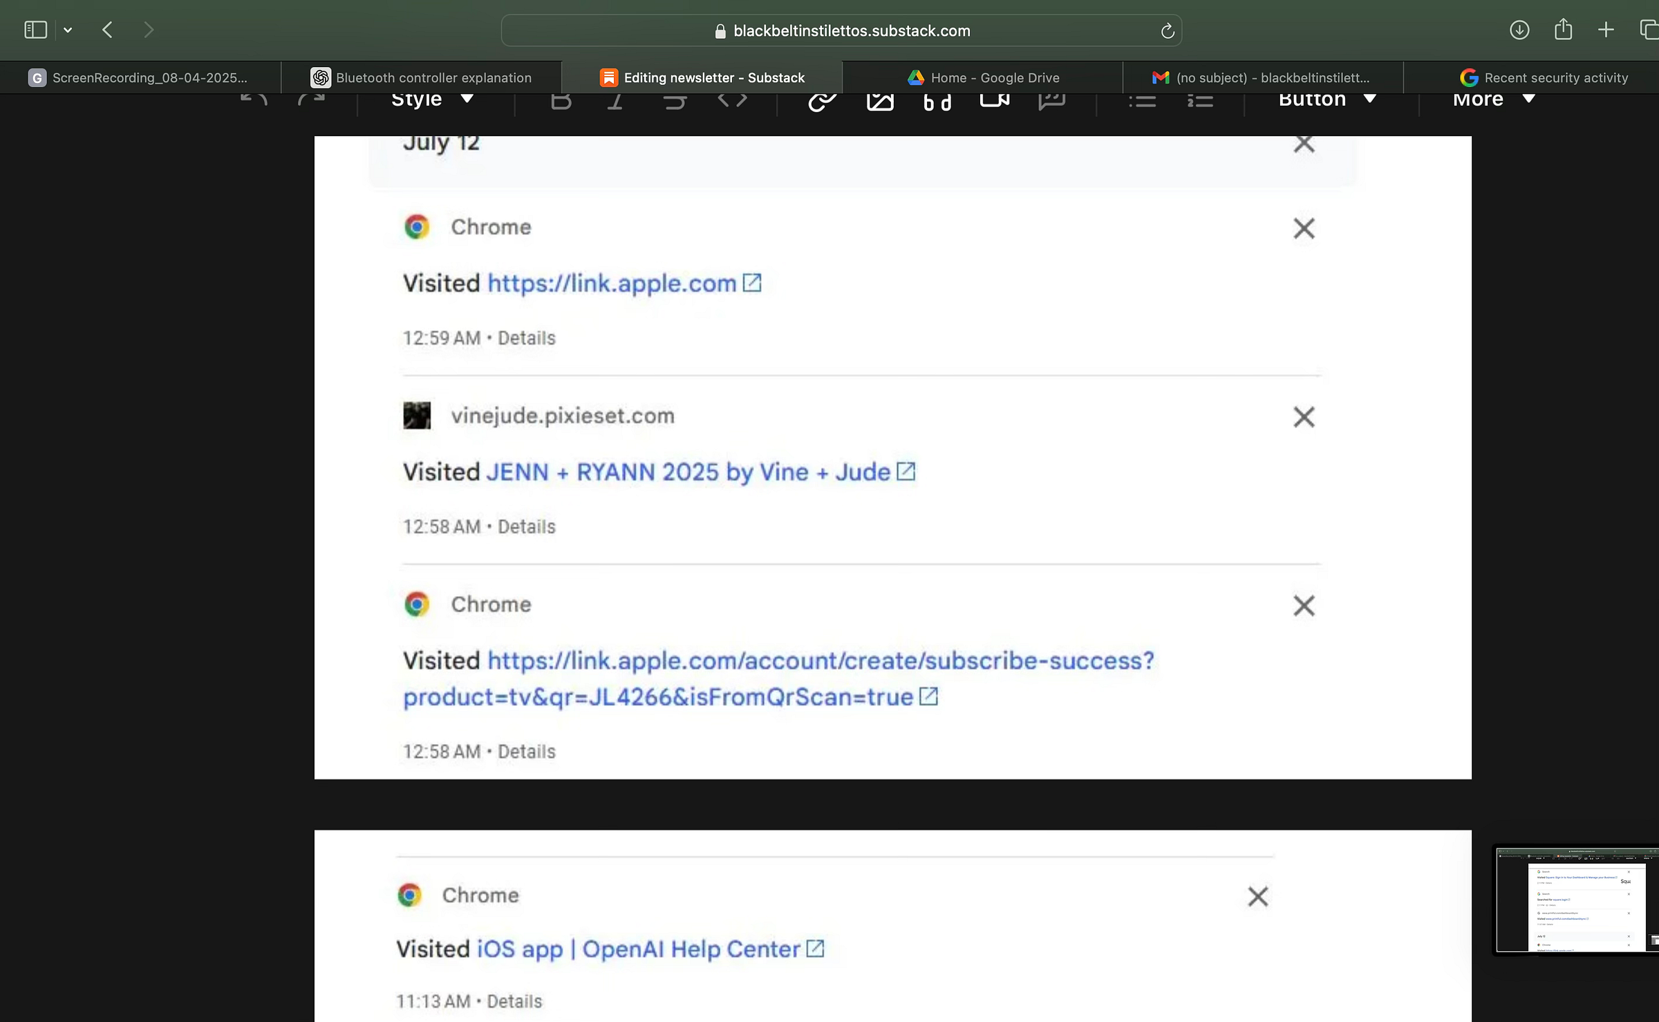Click the insert video icon in toolbar
The image size is (1659, 1022).
[994, 100]
